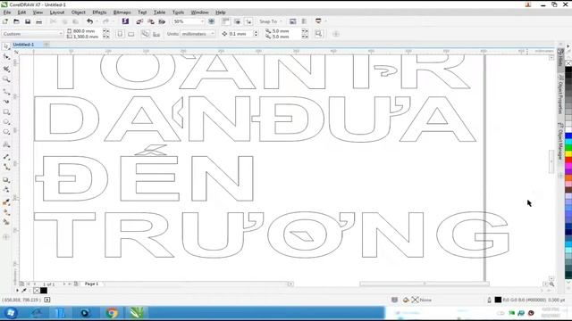This screenshot has height=321, width=572.
Task: Select the Pick tool in toolbox
Action: tap(6, 46)
